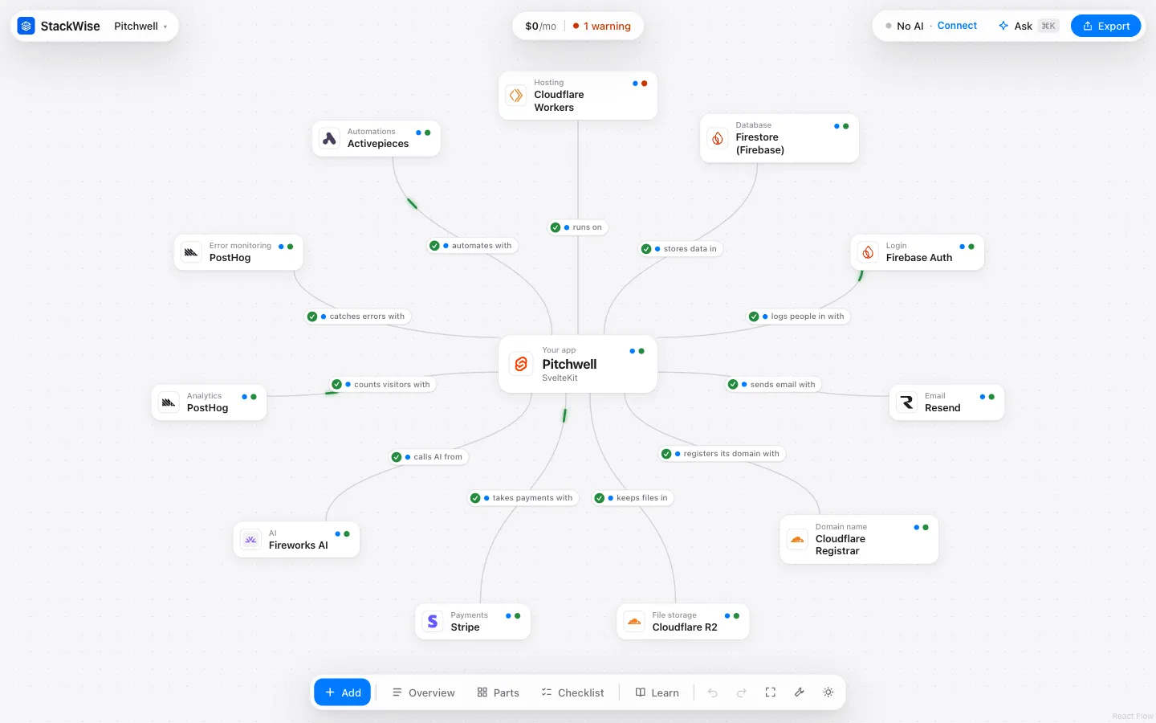1156x723 pixels.
Task: Open the Learn tab
Action: coord(657,692)
